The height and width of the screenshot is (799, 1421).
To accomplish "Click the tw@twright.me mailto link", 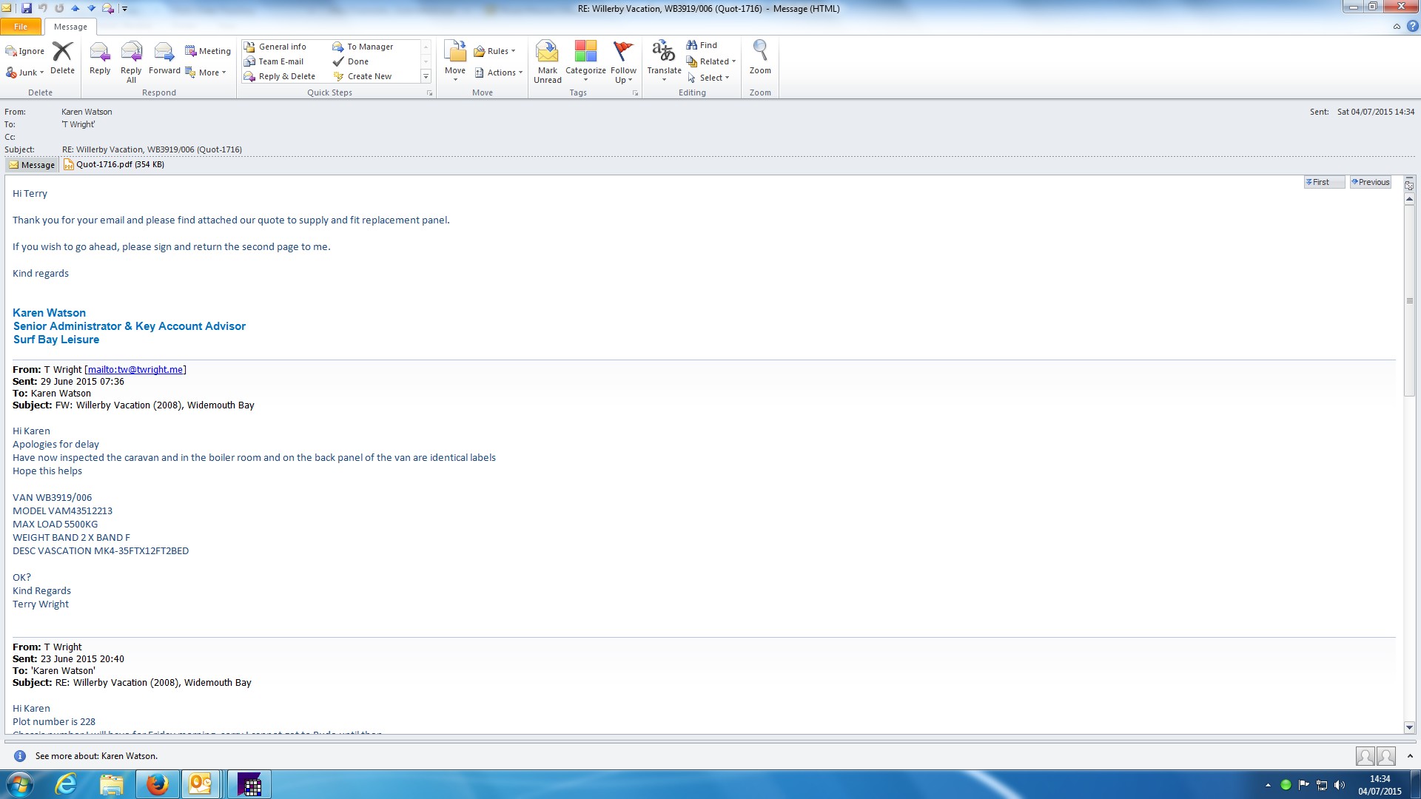I will tap(135, 369).
